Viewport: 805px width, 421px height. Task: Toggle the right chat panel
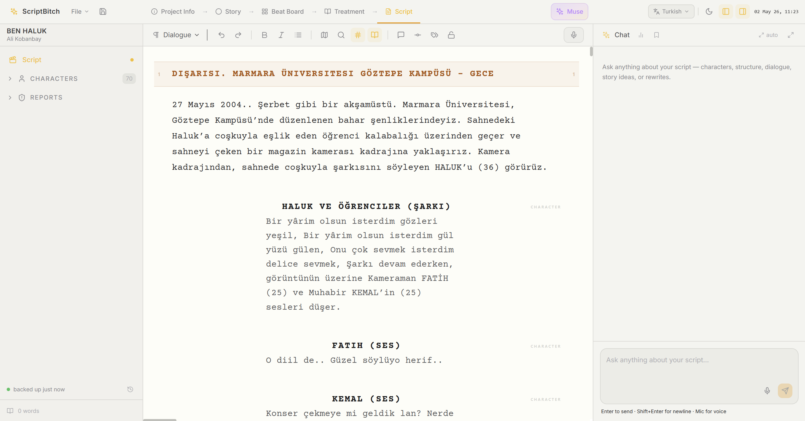coord(743,11)
